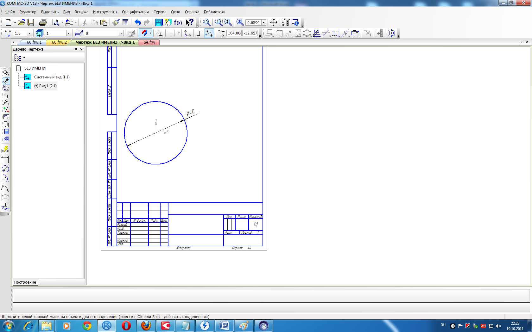Click the Undo arrow icon
This screenshot has height=332, width=532.
[137, 22]
